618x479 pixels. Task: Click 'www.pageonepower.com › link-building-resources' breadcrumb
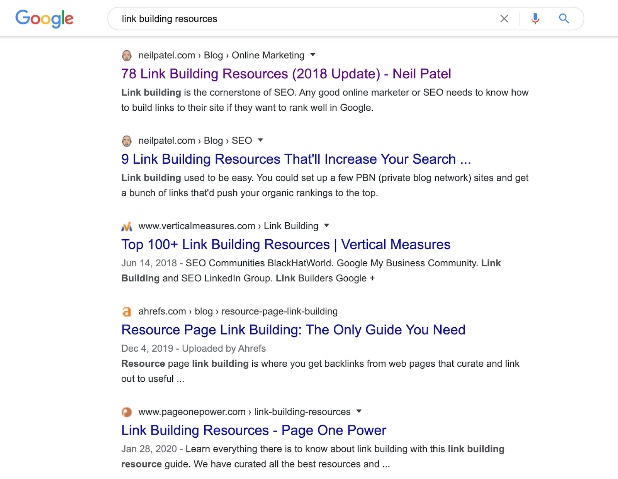(x=244, y=412)
